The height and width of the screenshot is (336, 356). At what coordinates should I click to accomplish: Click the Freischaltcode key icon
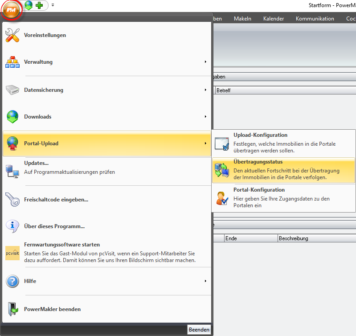tap(12, 200)
